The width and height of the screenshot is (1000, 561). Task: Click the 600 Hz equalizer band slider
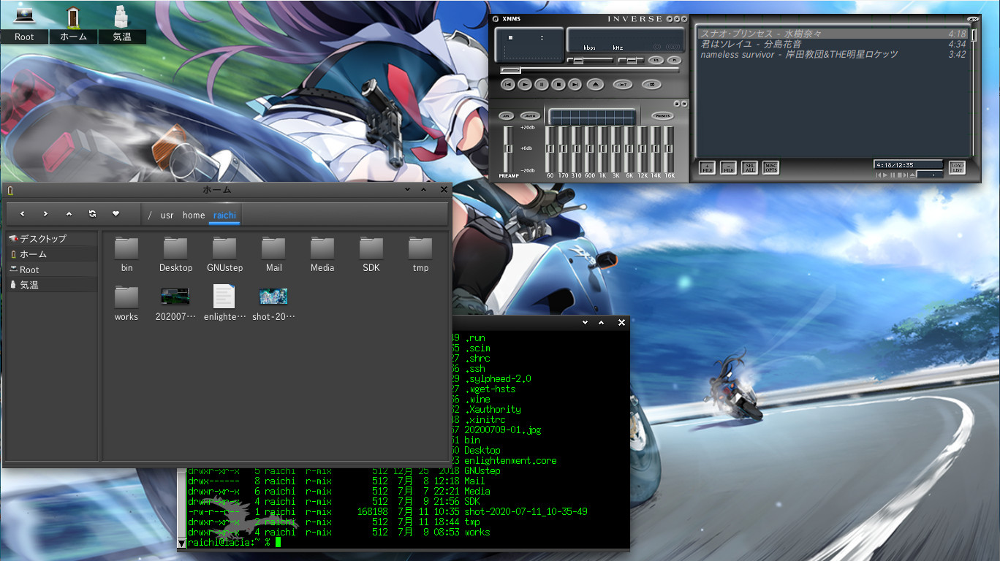590,149
